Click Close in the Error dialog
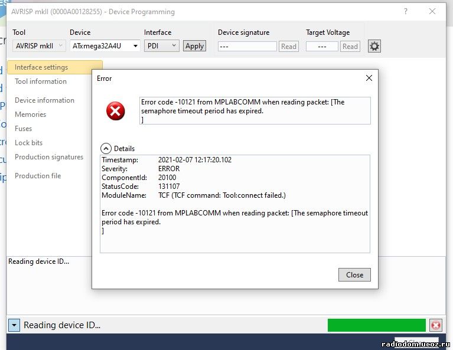453x350 pixels. click(354, 275)
